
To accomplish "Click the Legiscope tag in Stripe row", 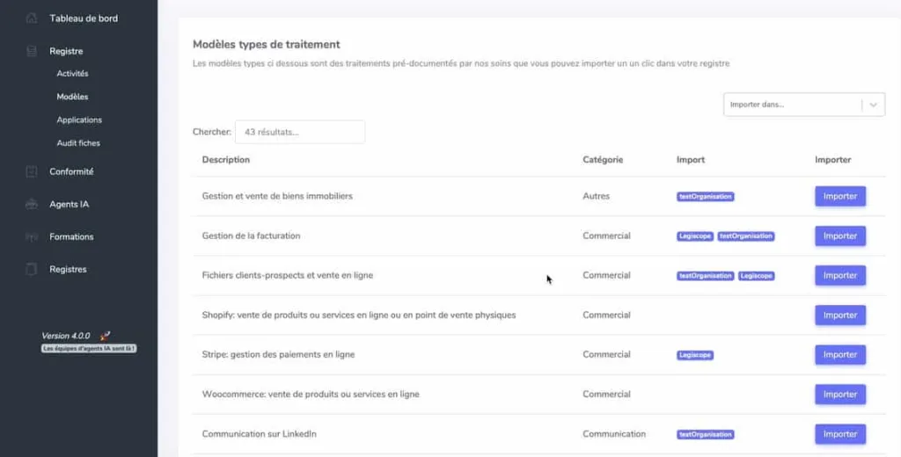I will [x=695, y=355].
